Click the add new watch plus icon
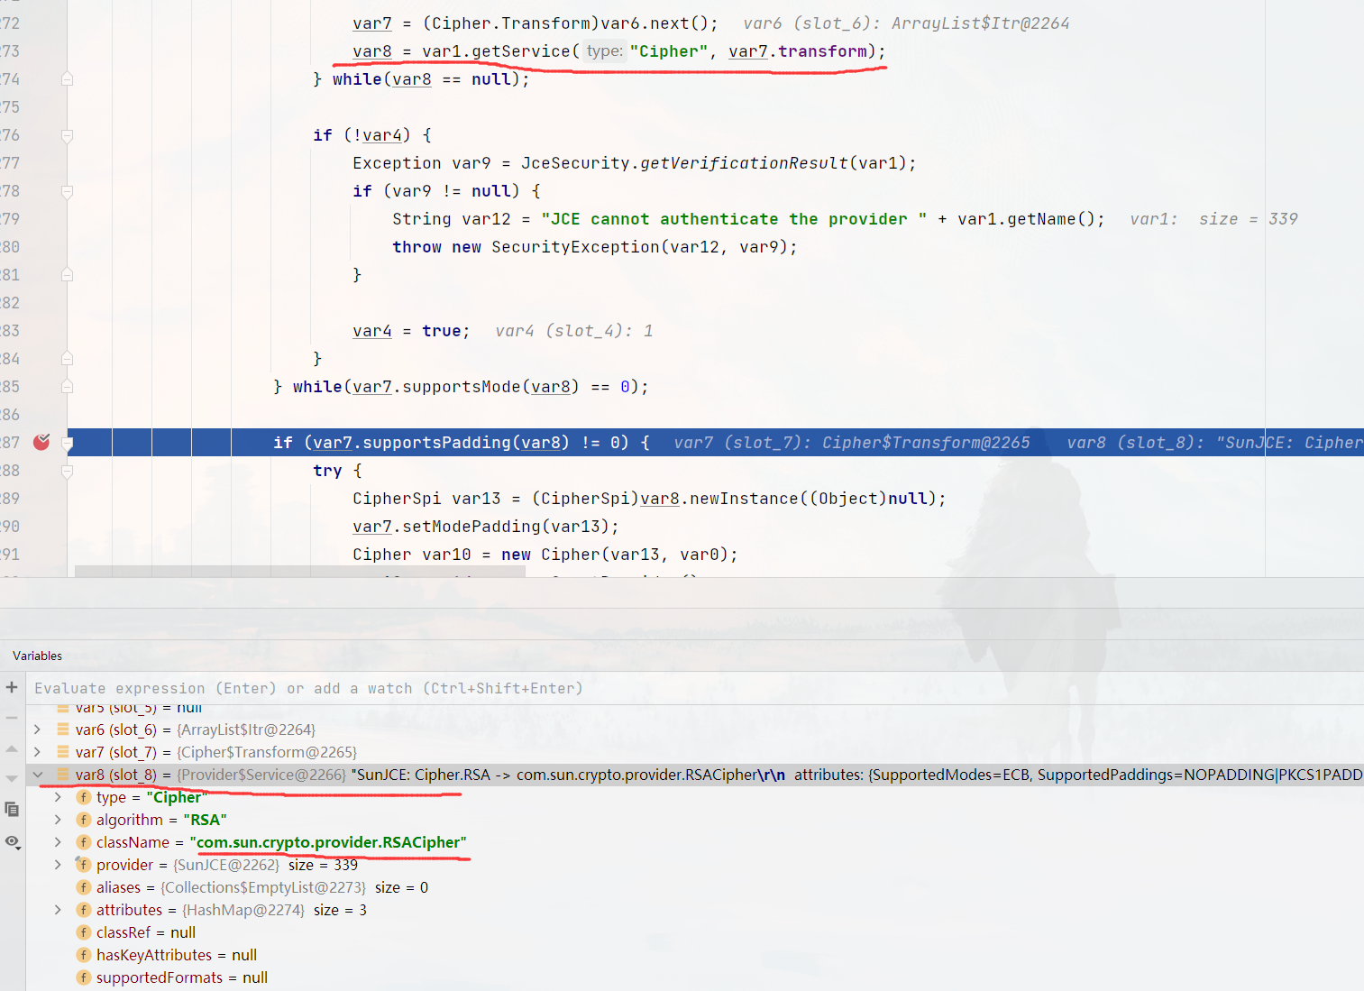The width and height of the screenshot is (1364, 991). 12,687
